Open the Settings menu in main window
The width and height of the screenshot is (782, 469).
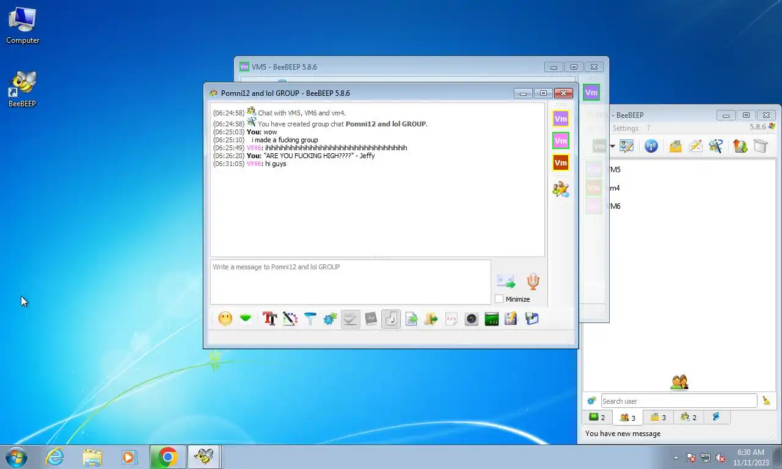click(x=626, y=128)
